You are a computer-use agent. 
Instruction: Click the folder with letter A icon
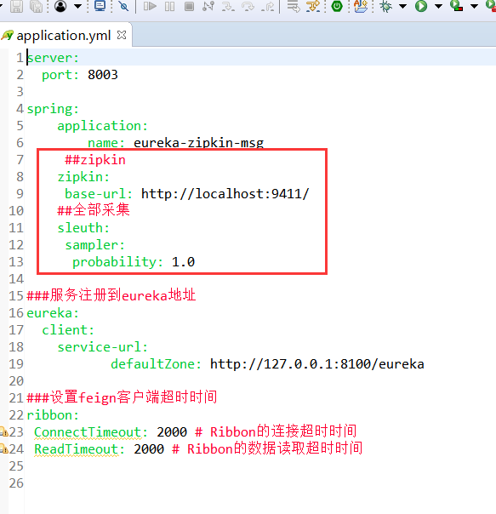(360, 6)
